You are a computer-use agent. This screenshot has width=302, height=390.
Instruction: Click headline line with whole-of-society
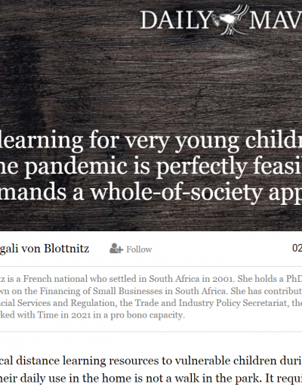click(151, 193)
